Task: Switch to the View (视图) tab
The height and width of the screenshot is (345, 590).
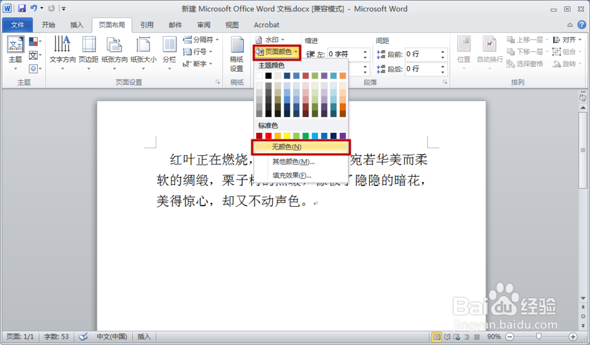Action: pyautogui.click(x=232, y=25)
